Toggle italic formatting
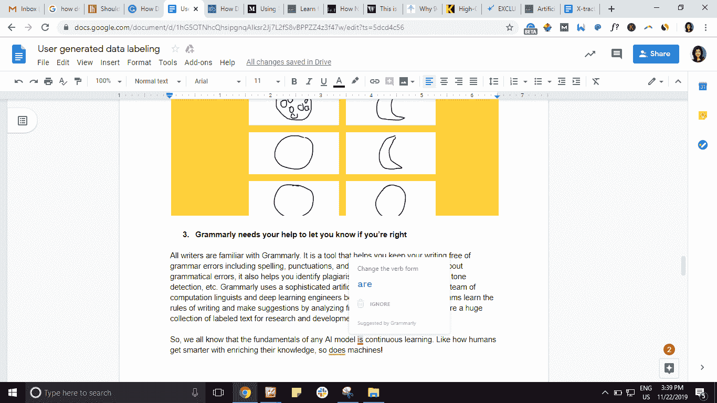The image size is (717, 403). pyautogui.click(x=309, y=81)
